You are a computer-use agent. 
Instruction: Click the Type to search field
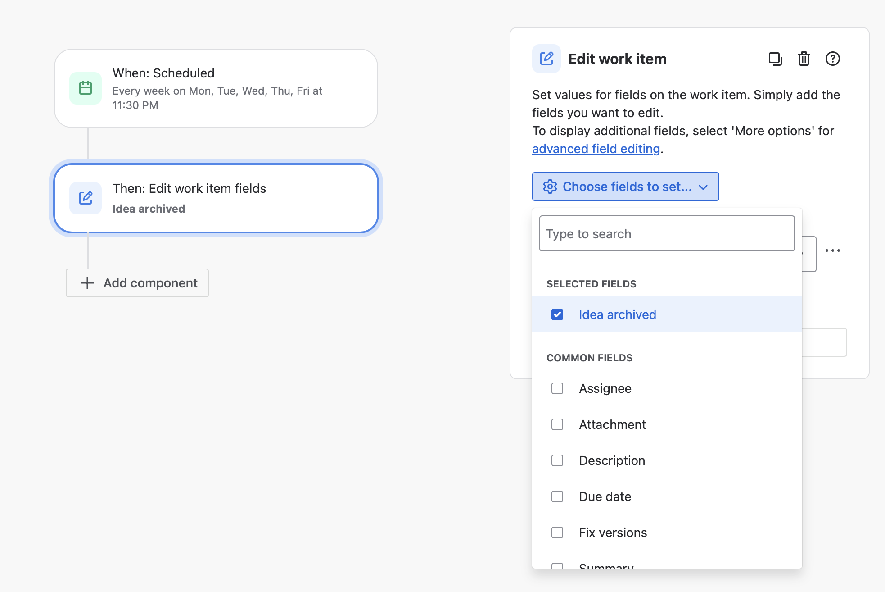tap(667, 233)
